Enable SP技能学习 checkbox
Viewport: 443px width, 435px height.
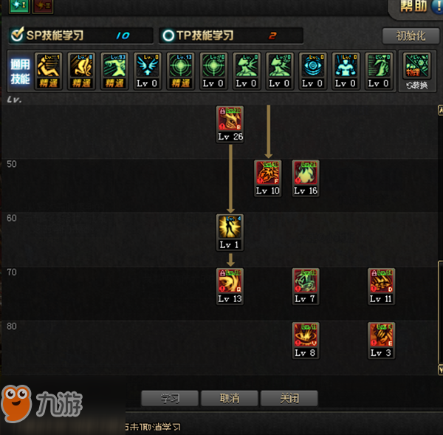click(x=17, y=35)
